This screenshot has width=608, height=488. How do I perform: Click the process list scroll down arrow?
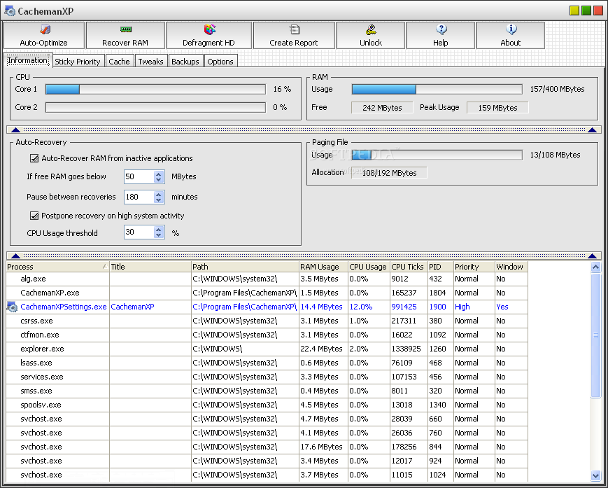[x=595, y=475]
